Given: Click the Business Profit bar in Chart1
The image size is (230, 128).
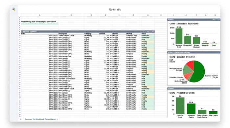Looking at the screenshot, I should [179, 36].
